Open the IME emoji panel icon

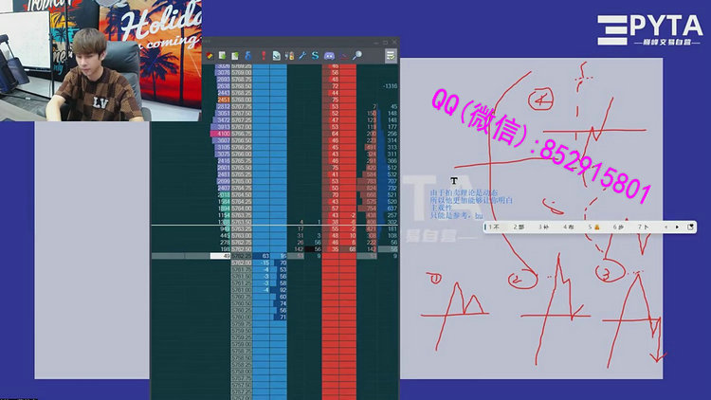(690, 227)
